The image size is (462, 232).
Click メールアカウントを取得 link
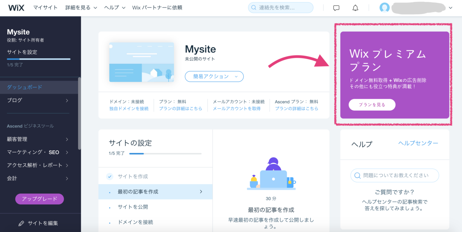[x=236, y=109]
